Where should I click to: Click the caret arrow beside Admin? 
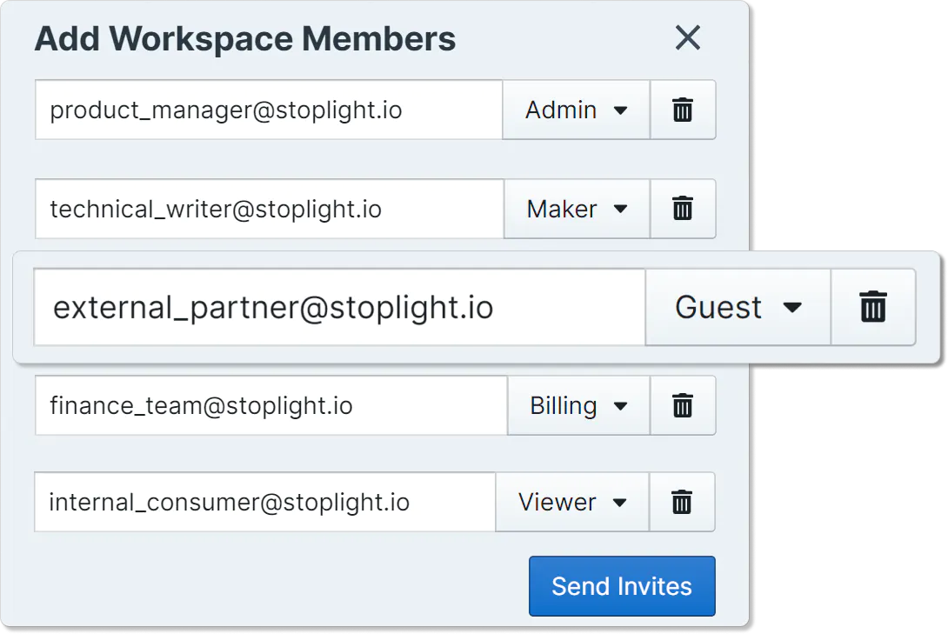(x=620, y=110)
